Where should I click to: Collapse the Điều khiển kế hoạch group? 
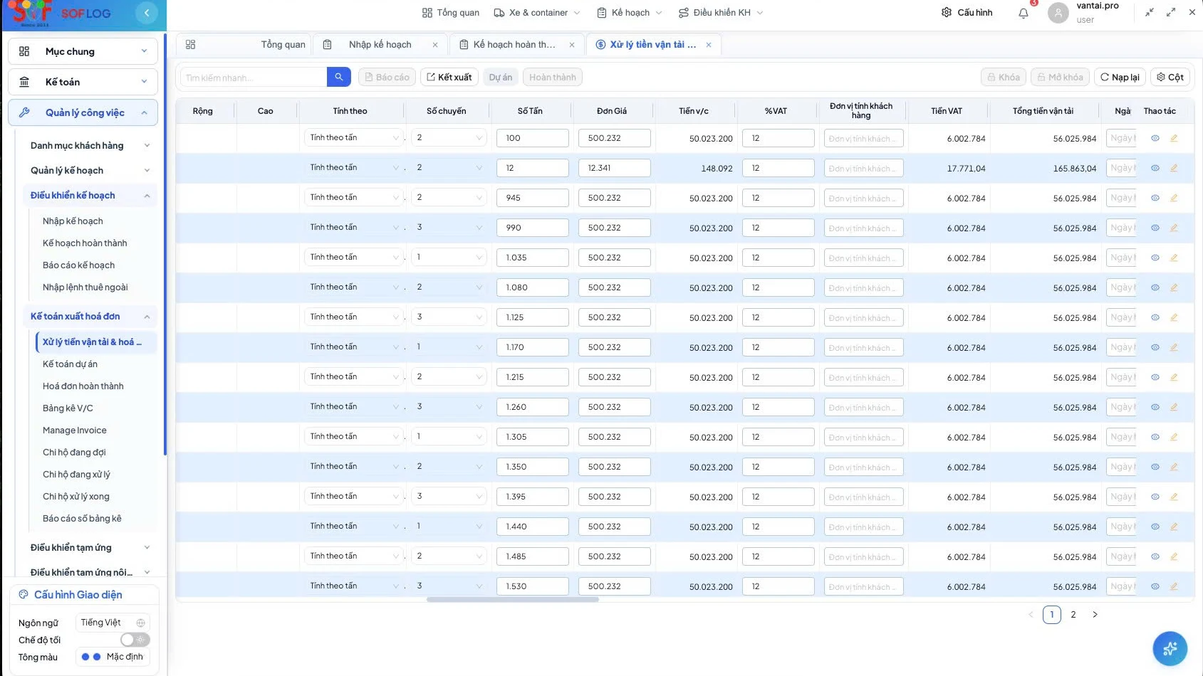[x=90, y=195]
